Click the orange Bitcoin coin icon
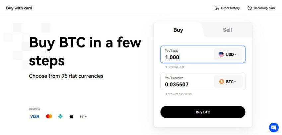The width and height of the screenshot is (282, 135). pyautogui.click(x=221, y=82)
